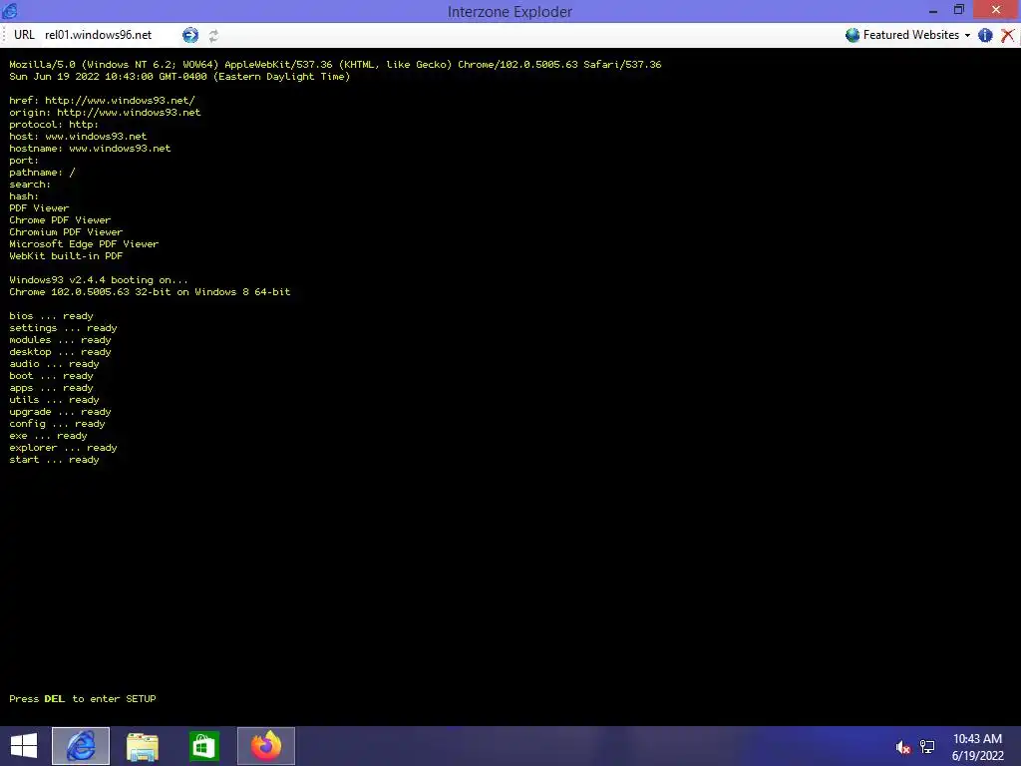Click the 'Press DEL to enter SETUP' text
Viewport: 1021px width, 766px height.
[83, 699]
